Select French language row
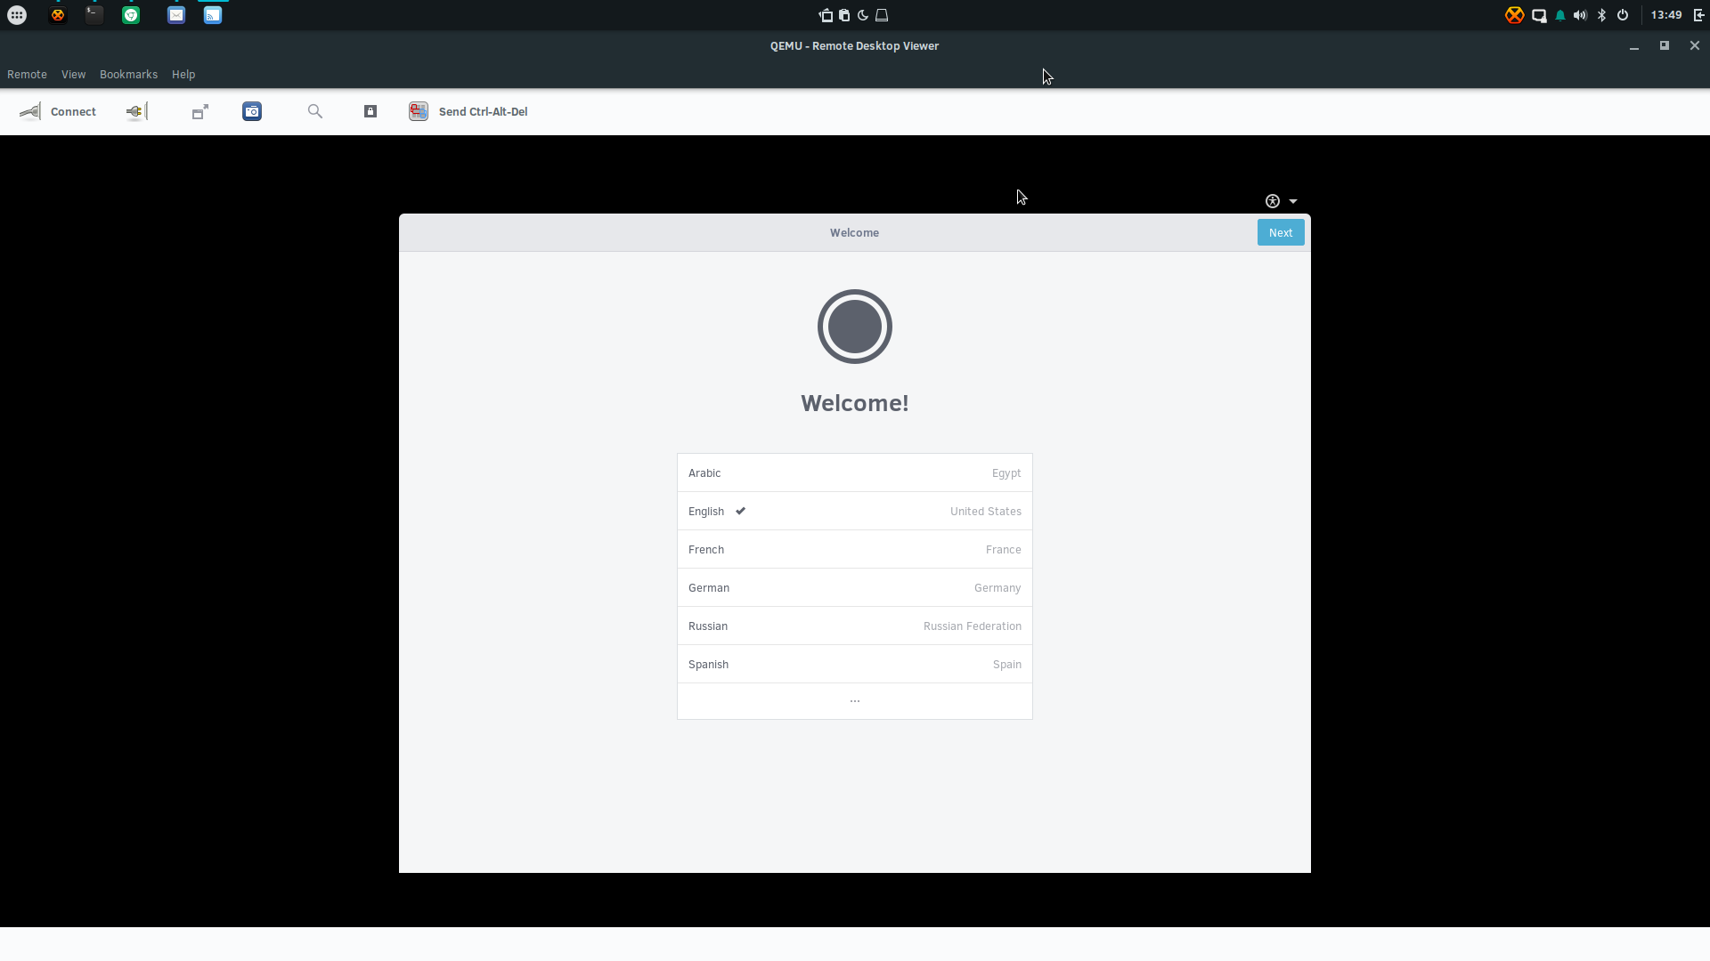 pos(855,549)
